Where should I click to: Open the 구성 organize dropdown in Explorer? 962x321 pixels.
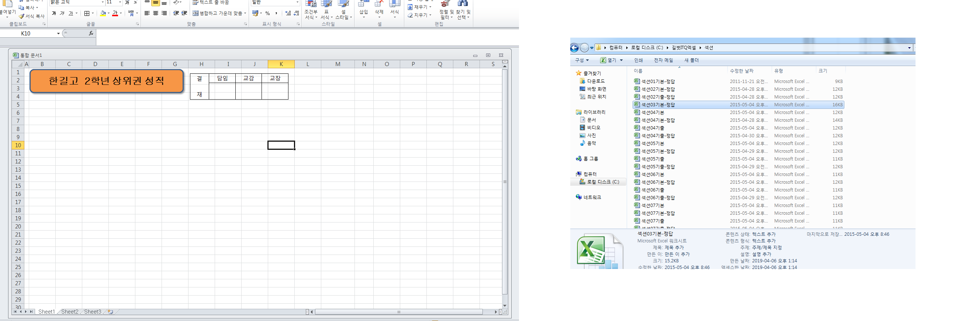[x=581, y=60]
